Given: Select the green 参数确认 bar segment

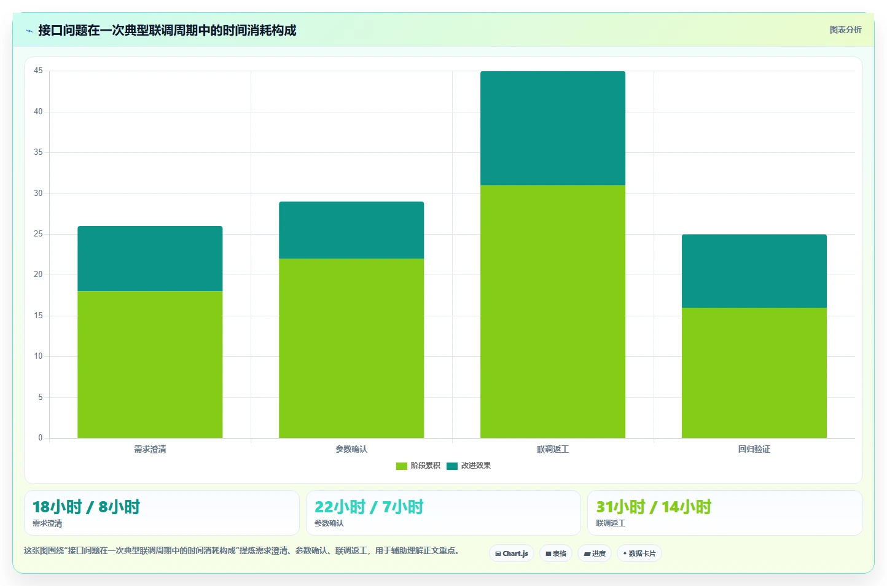Looking at the screenshot, I should (351, 348).
